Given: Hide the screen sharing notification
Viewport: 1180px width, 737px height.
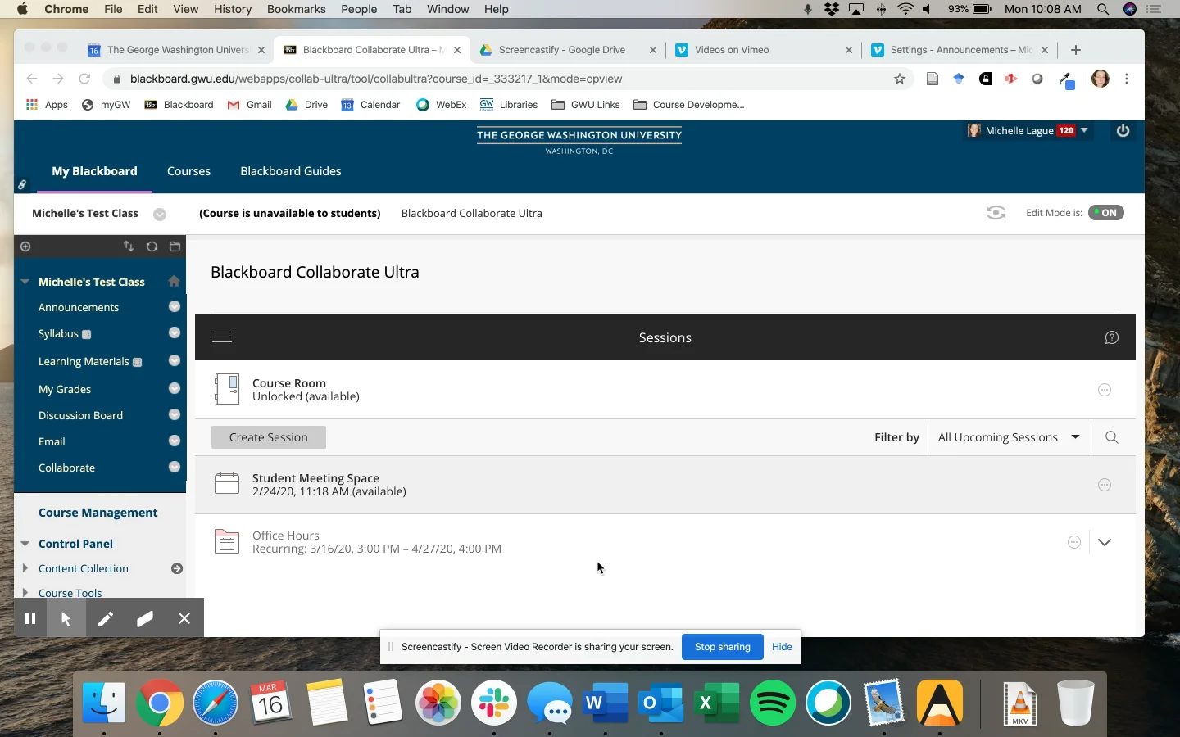Looking at the screenshot, I should (x=782, y=647).
